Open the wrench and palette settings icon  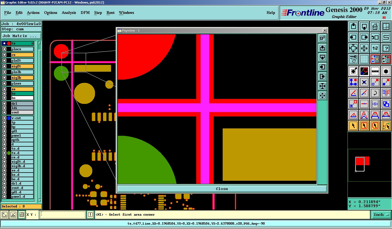[353, 59]
